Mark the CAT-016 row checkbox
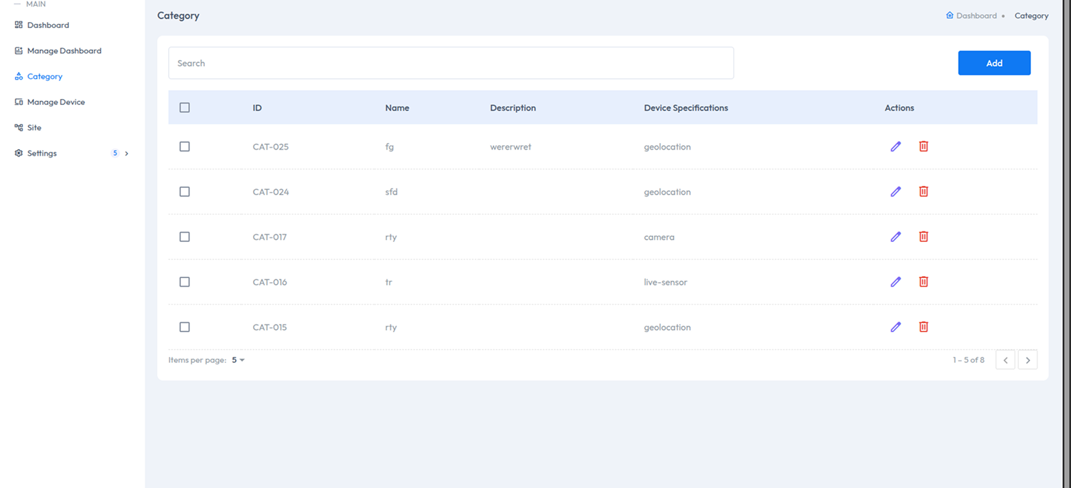 [185, 282]
